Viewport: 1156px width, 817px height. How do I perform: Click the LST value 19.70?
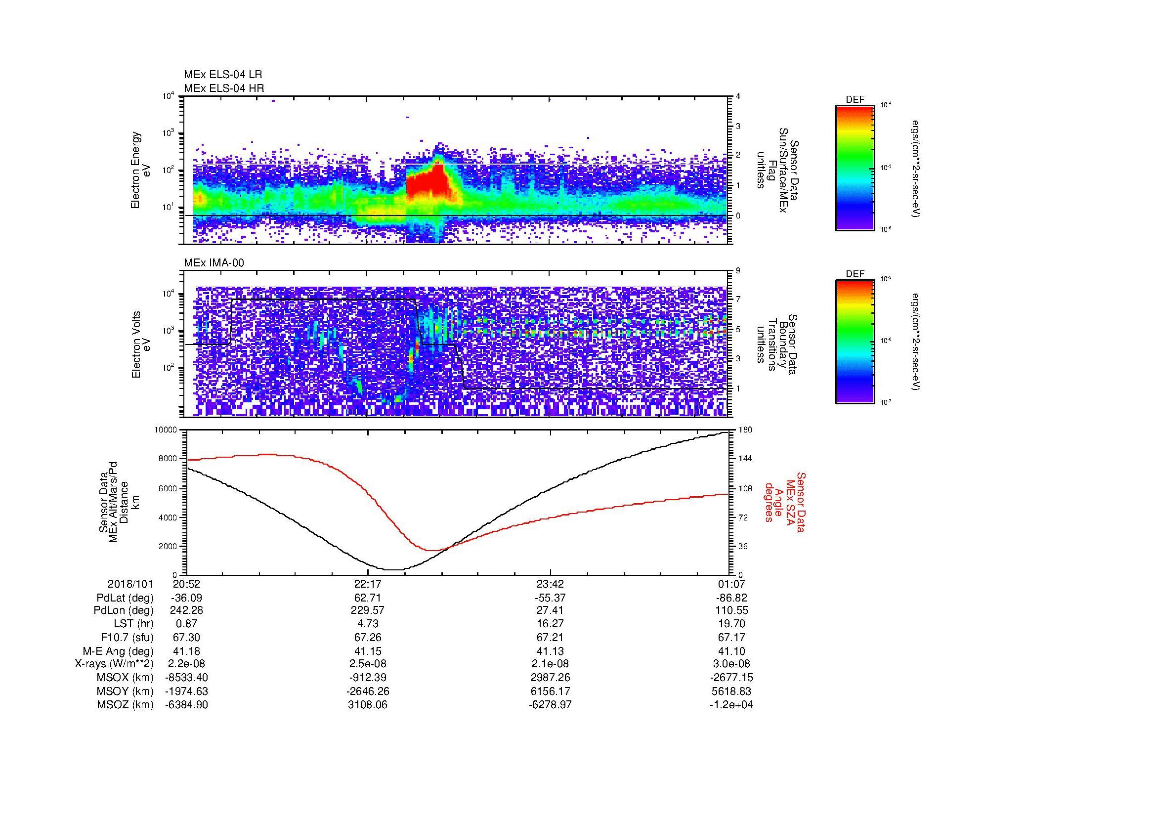732,624
